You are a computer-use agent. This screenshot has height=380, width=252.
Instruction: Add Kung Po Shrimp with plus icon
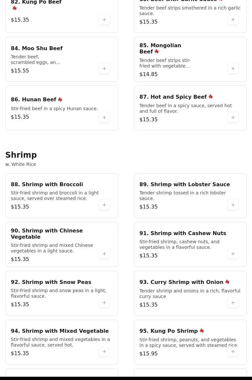click(233, 351)
